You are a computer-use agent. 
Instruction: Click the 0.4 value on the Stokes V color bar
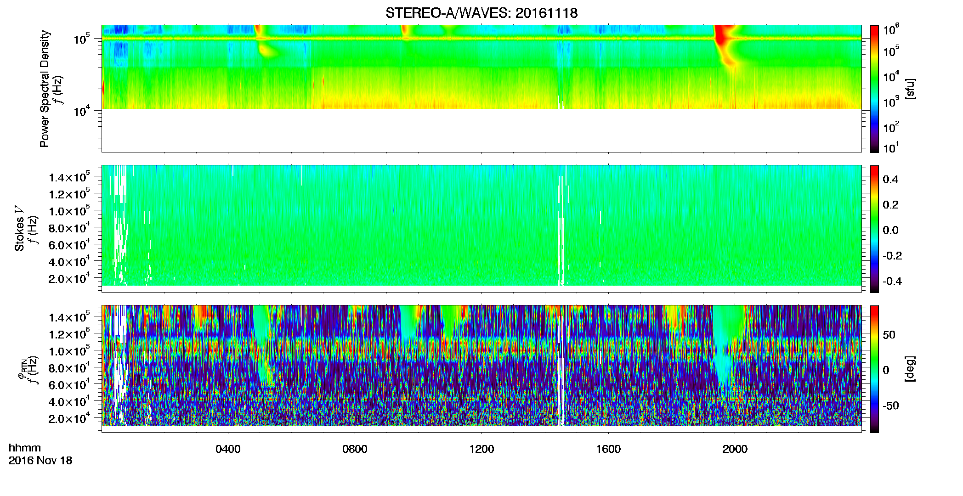click(890, 180)
